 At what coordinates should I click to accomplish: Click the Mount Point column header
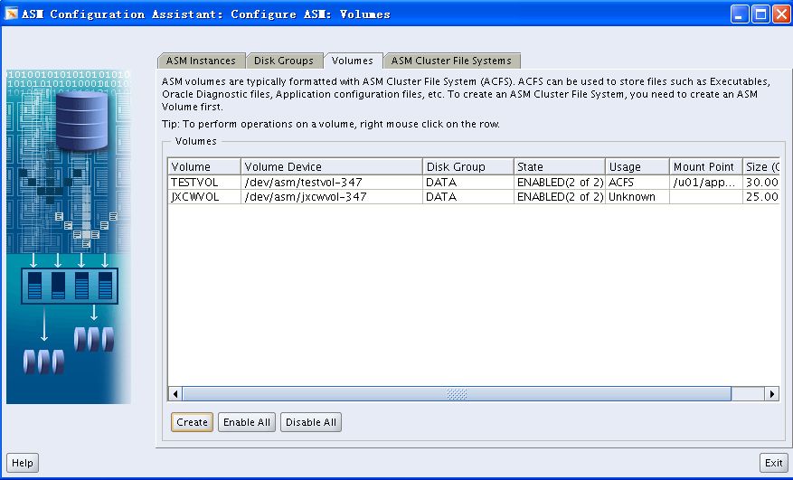pos(706,167)
